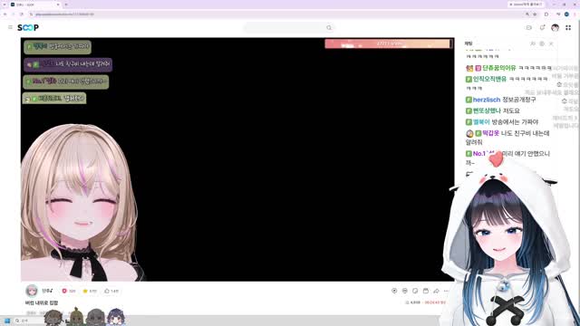Viewport: 580px width, 326px height.
Task: Open the four-dot apps grid menu
Action: coord(568,28)
